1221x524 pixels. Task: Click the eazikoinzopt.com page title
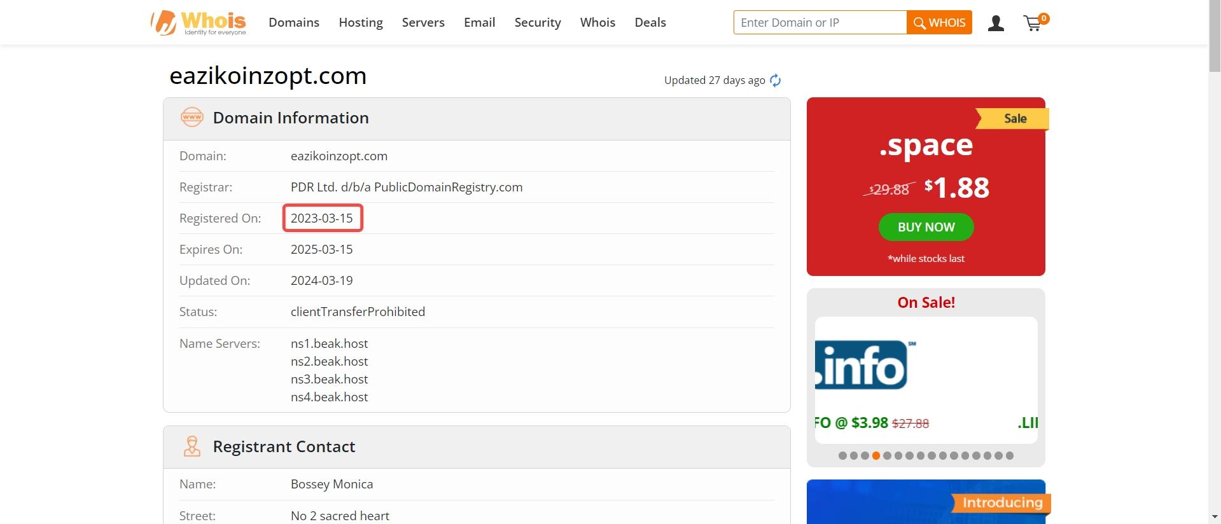click(x=268, y=76)
